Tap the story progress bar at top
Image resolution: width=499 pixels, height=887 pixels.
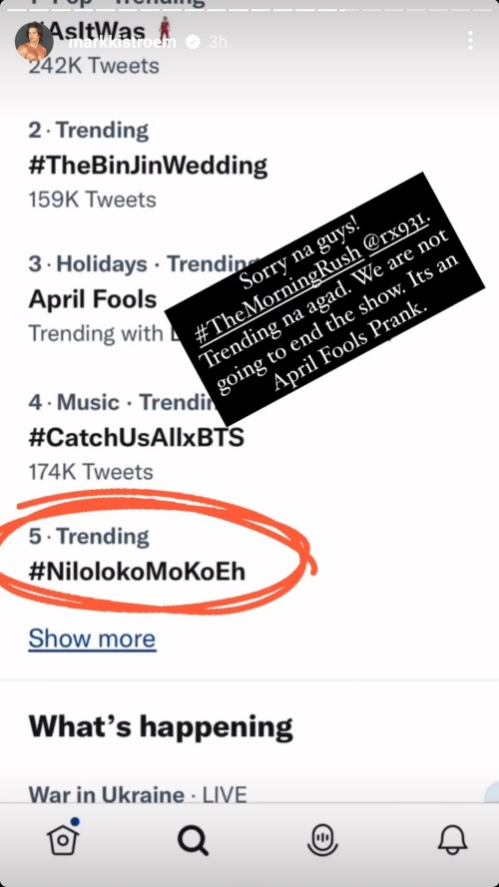coord(249,10)
